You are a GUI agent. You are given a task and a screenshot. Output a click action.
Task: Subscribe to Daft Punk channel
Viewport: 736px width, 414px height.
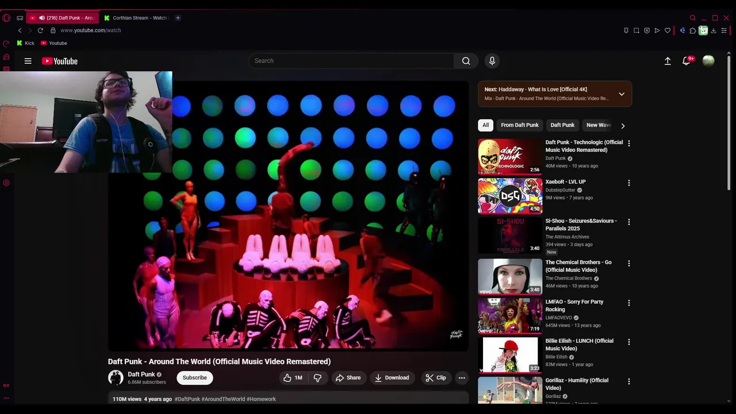[x=194, y=378]
